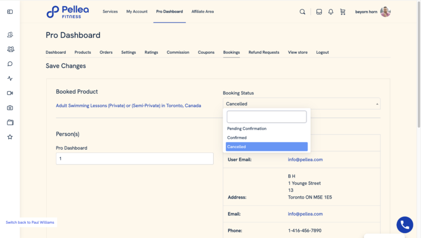
Task: Click the billing Email info@pellea.com link
Action: [305, 214]
